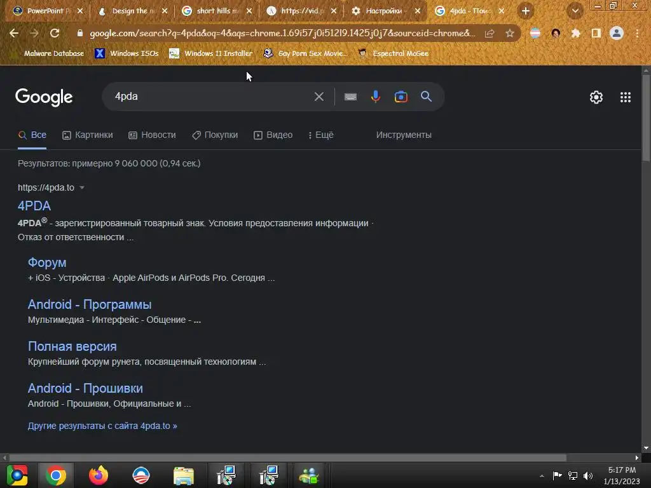The height and width of the screenshot is (488, 651).
Task: Submit search with magnifier icon
Action: [x=426, y=97]
